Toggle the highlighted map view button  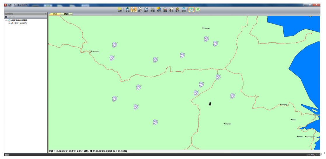[191, 9]
